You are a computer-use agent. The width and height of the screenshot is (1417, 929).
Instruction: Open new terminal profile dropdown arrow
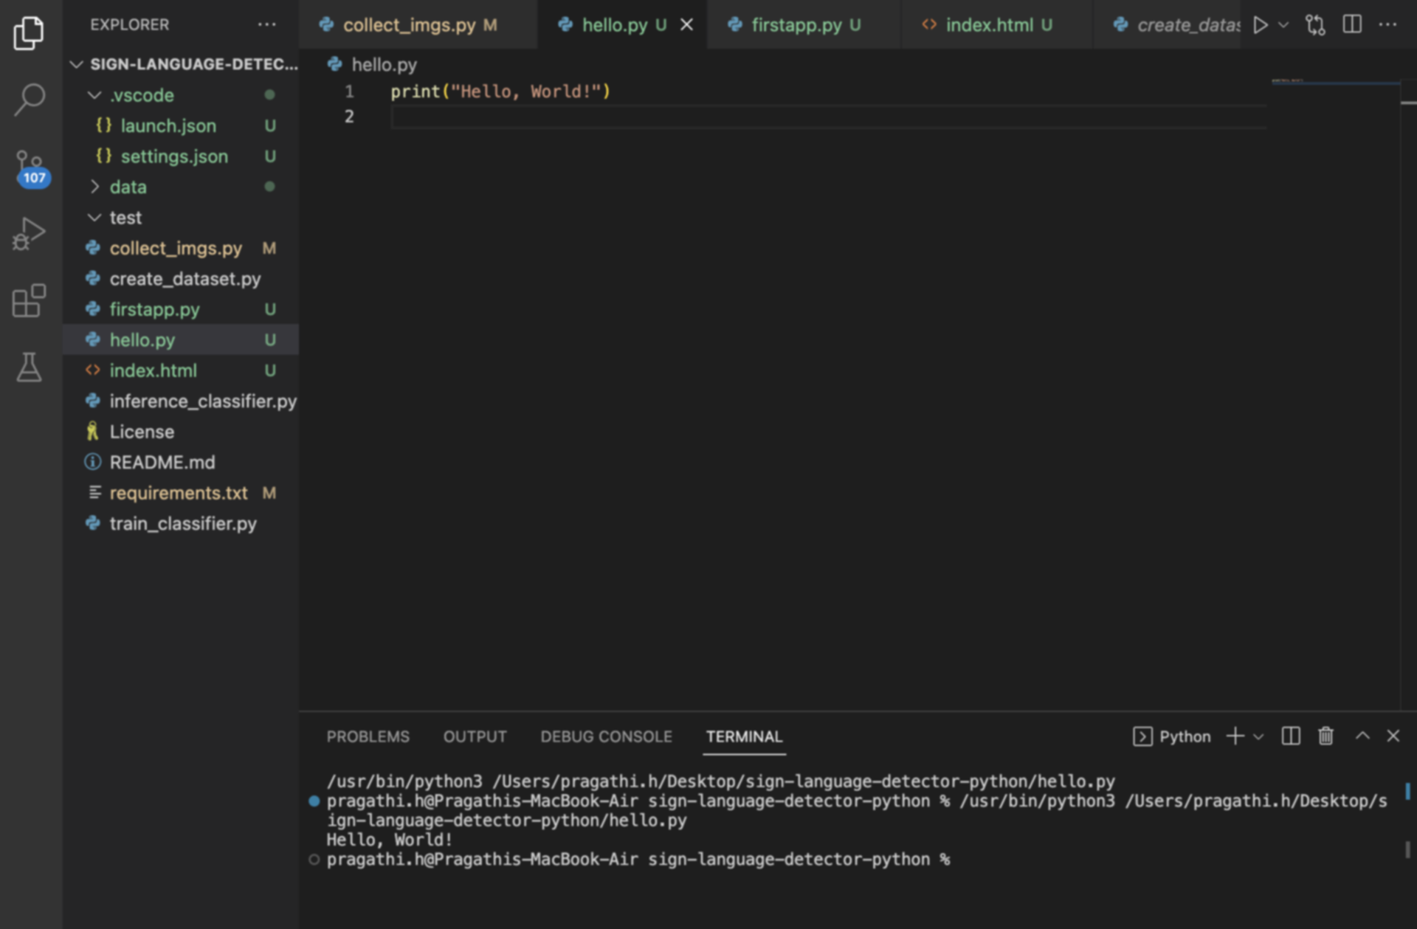[x=1258, y=736]
